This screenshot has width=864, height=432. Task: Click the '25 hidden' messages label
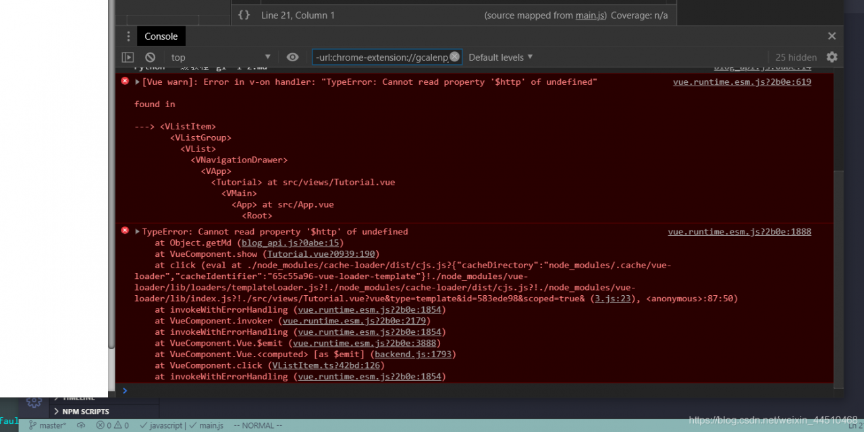(796, 57)
